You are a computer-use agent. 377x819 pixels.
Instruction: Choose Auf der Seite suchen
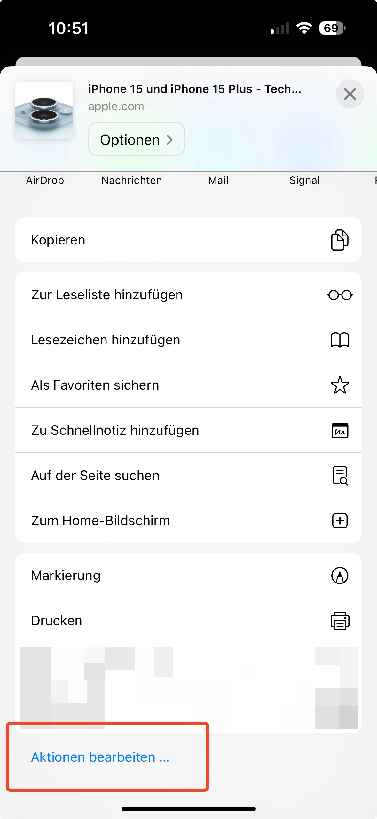pyautogui.click(x=95, y=476)
